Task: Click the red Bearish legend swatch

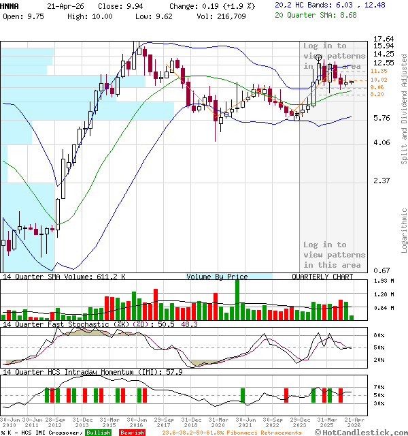Action: (132, 433)
